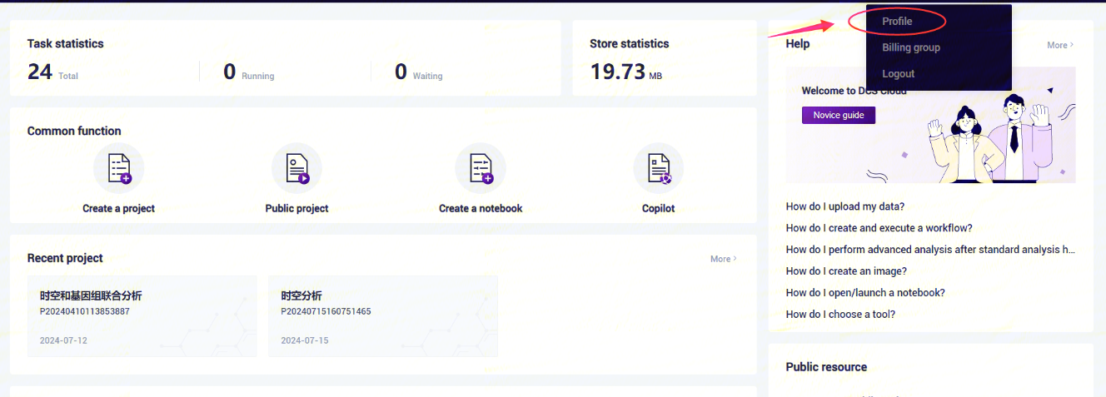Click the 'Copilot' label text

[x=659, y=209]
